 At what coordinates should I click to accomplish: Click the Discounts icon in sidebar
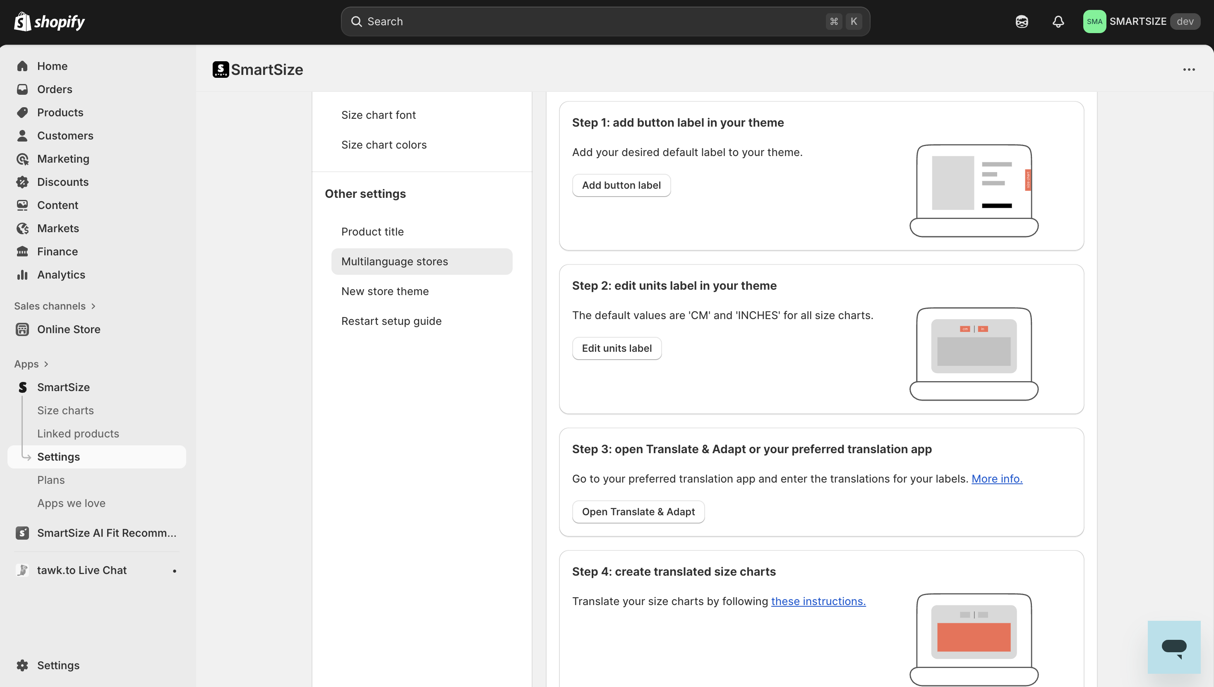pyautogui.click(x=22, y=182)
